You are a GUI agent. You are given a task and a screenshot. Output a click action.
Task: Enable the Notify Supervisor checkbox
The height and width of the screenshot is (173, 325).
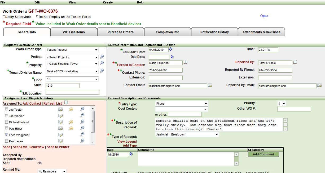tap(4, 16)
